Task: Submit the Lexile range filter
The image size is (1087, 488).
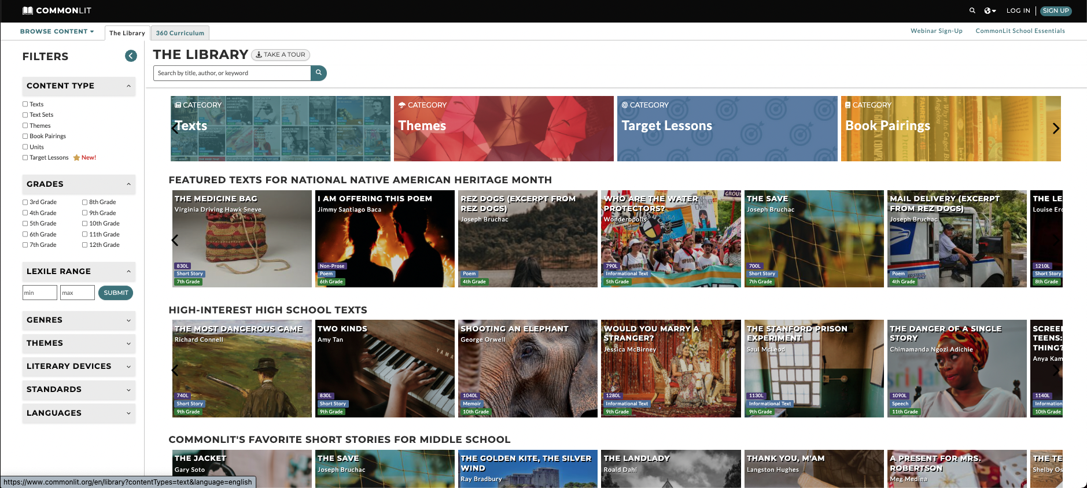Action: click(x=116, y=293)
